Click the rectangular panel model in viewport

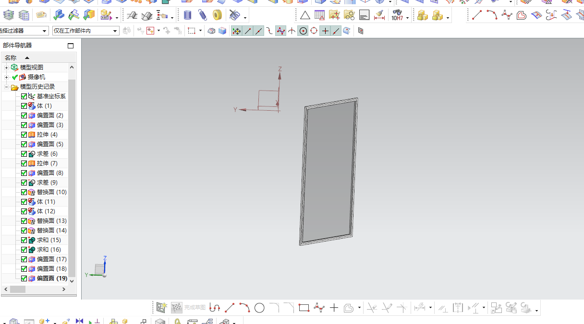[x=329, y=172]
